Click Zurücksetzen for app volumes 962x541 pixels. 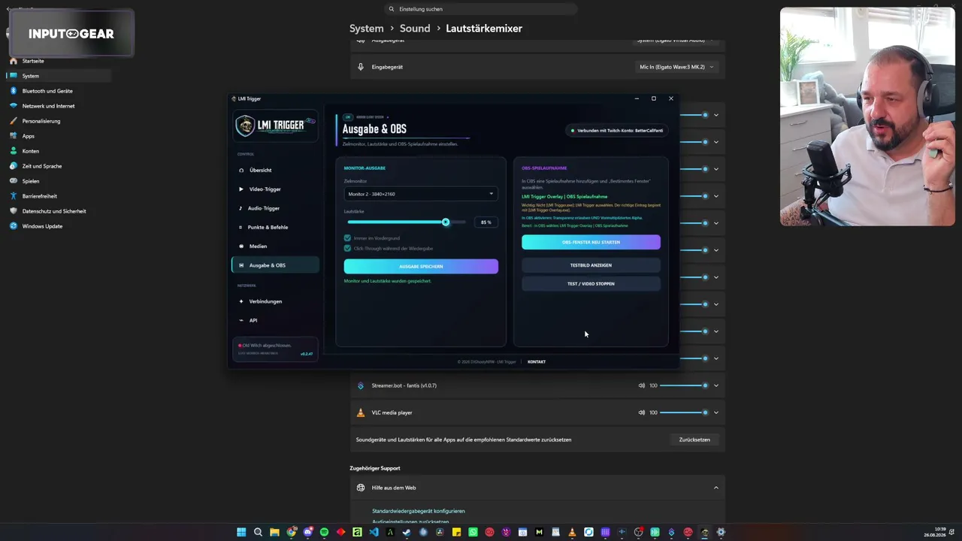tap(694, 440)
